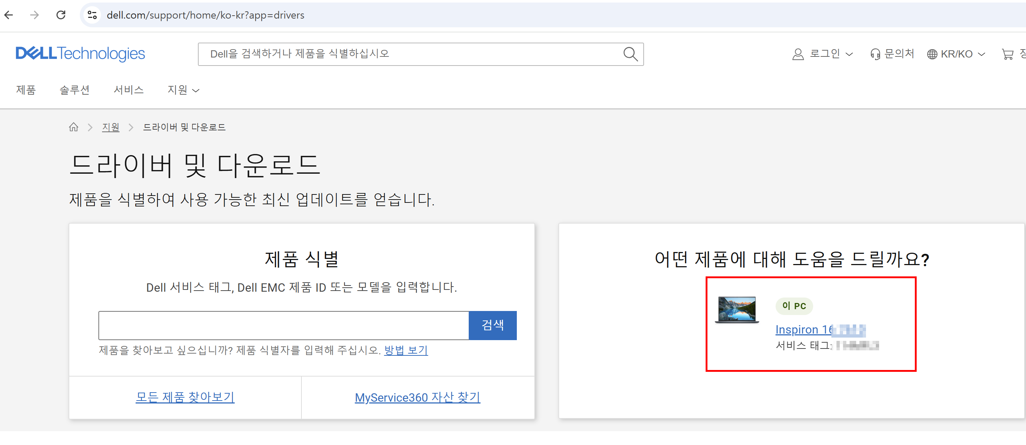
Task: Click the home icon in breadcrumb
Action: 73,127
